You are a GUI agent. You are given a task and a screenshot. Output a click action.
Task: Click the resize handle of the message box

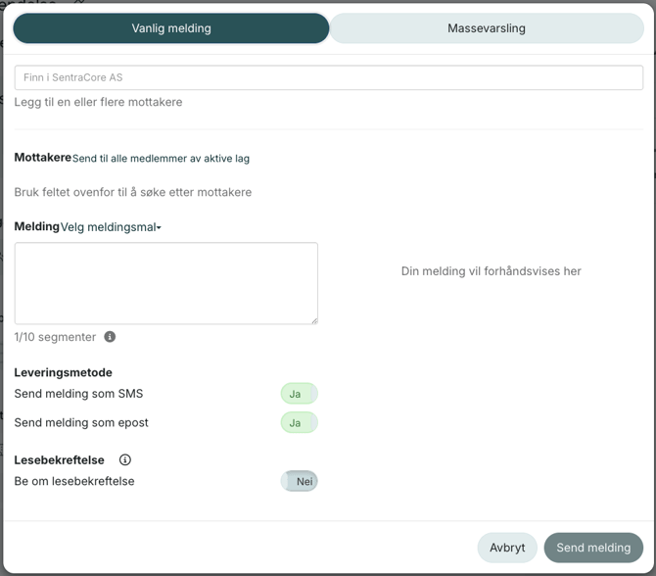click(313, 319)
